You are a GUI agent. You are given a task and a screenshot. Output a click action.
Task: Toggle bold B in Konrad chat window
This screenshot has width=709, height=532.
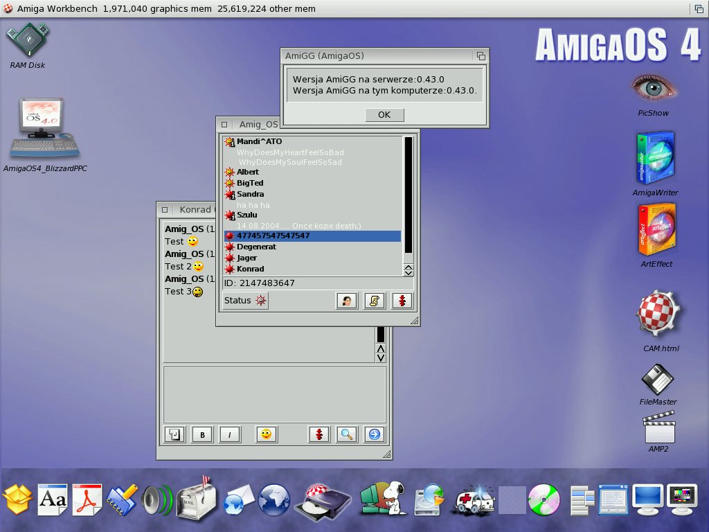coord(202,434)
